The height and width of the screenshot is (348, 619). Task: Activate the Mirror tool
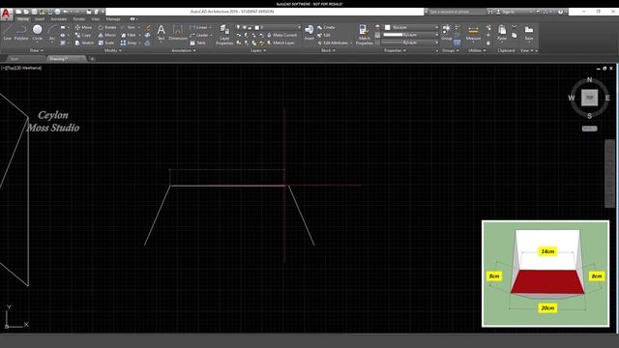tap(107, 35)
